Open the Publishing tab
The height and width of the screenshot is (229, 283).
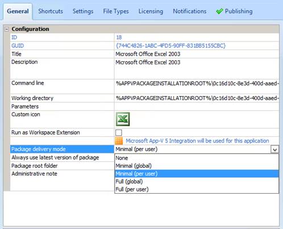[x=234, y=11]
